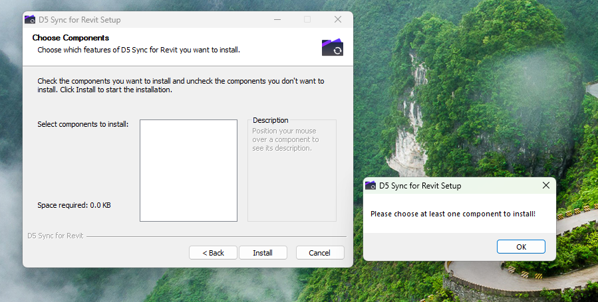Click the 'Select components to install:' label

(x=82, y=124)
